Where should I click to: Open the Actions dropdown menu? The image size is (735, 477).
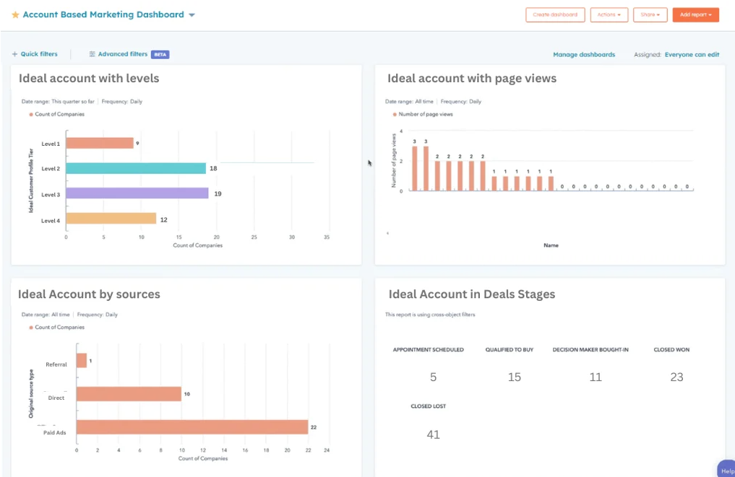[609, 14]
